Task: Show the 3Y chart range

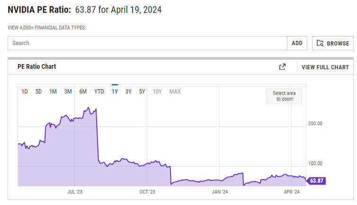Action: coord(128,92)
